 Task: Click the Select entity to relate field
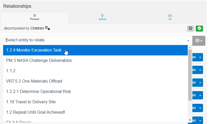(93, 40)
